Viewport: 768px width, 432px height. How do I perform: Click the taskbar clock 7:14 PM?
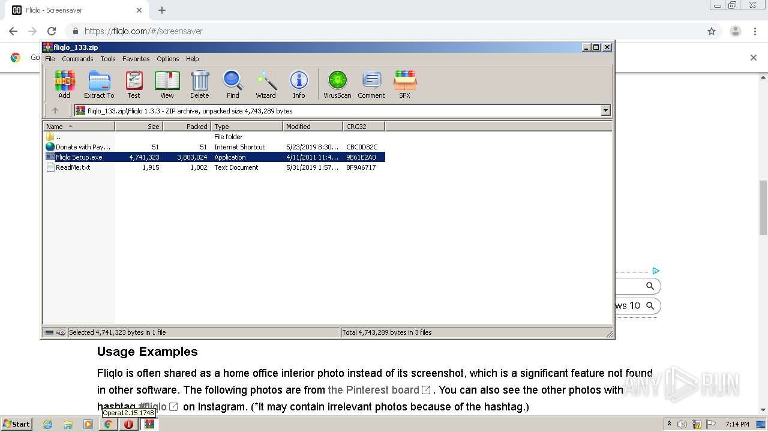(737, 424)
